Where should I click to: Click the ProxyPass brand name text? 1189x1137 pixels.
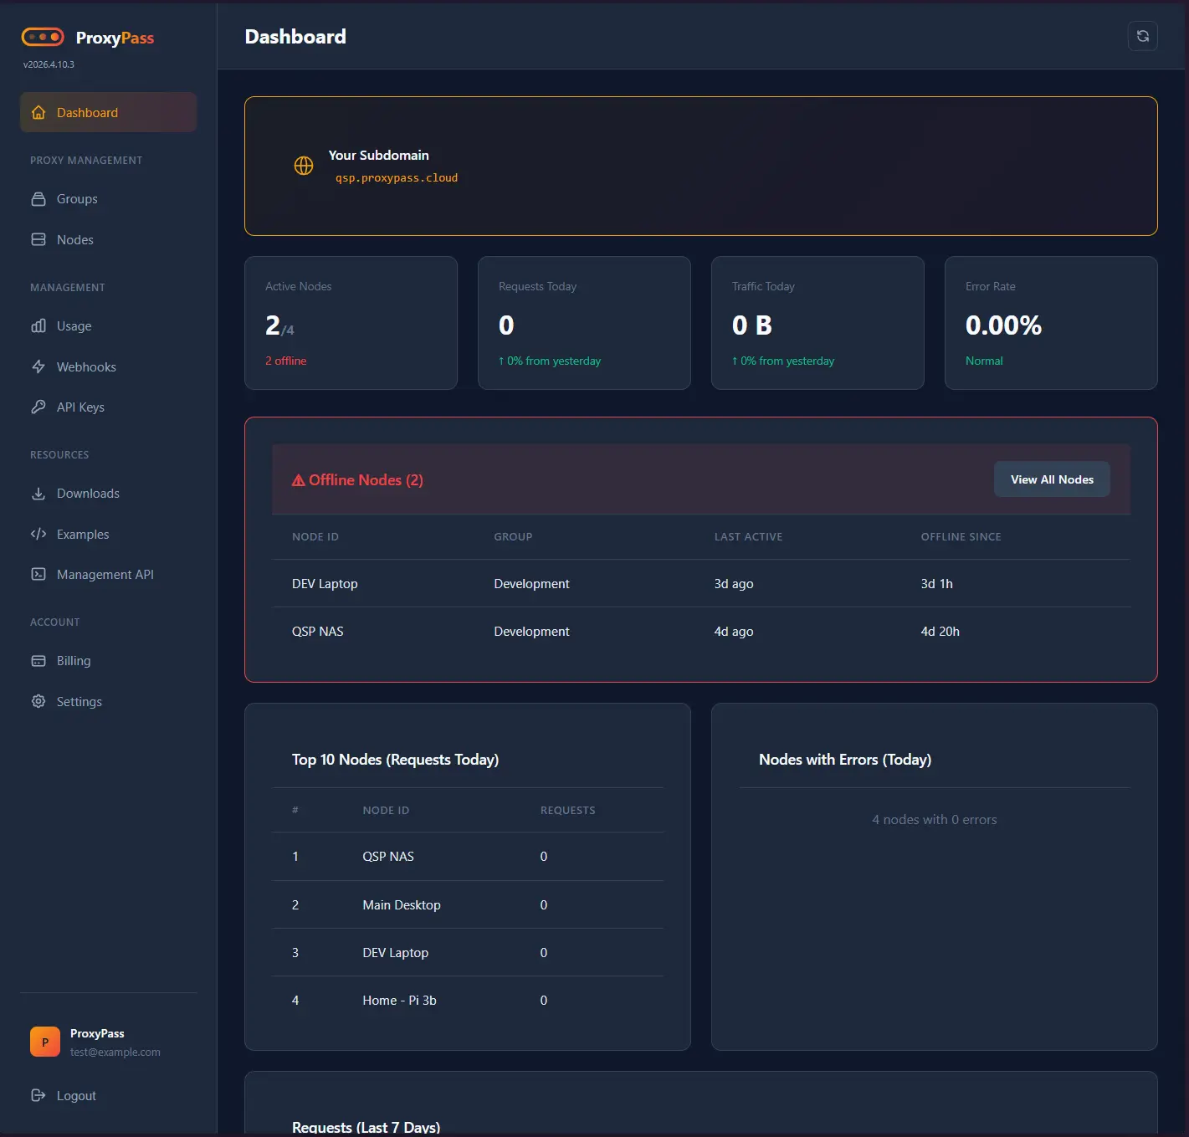pyautogui.click(x=115, y=38)
